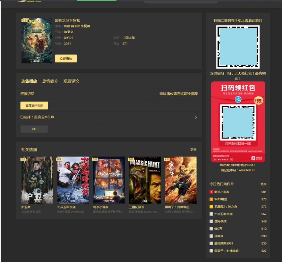282x262 pixels.
Task: Open 最终期限1984 in ranking list
Action: (224, 243)
